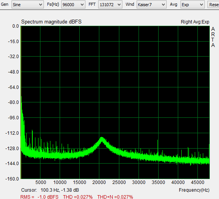Click the Right Avg:Exp channel label
The height and width of the screenshot is (199, 219).
coord(195,22)
